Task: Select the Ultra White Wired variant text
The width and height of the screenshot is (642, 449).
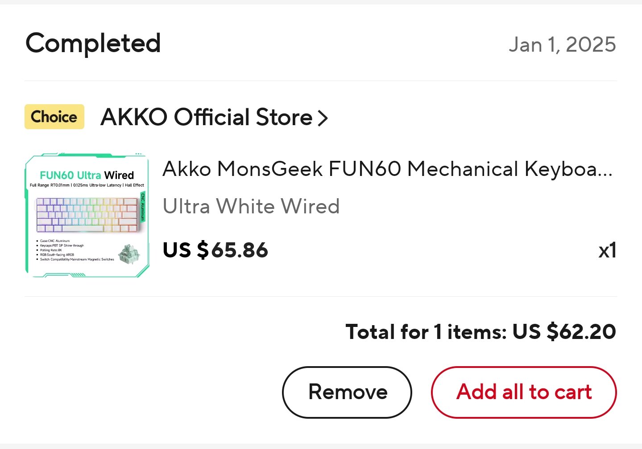Action: 251,206
